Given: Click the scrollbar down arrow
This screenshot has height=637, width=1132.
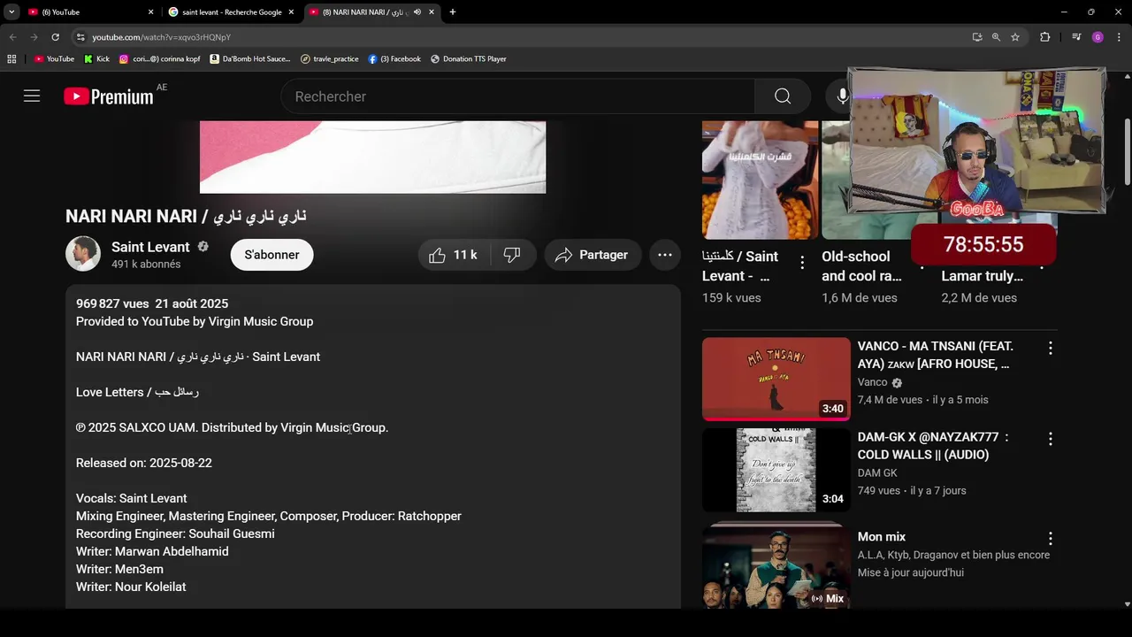Looking at the screenshot, I should coord(1127,604).
